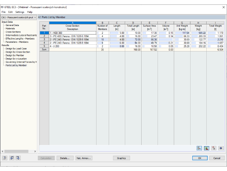Select row header for Part No. 3
This screenshot has width=227, height=171.
pos(44,39)
